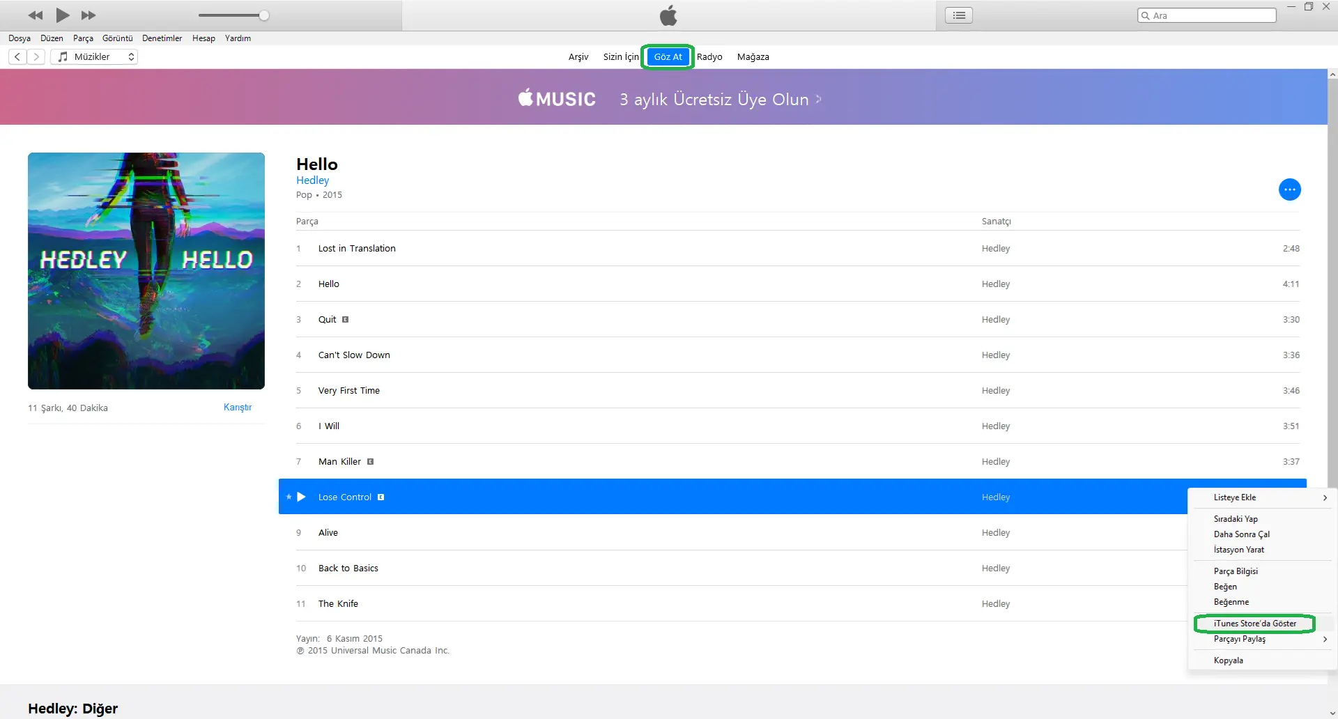This screenshot has width=1338, height=719.
Task: Choose Daha Sonra Çal from the context menu
Action: tap(1261, 534)
